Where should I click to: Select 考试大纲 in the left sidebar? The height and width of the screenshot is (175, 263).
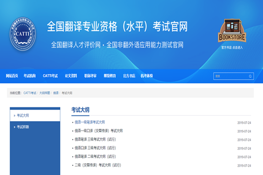pyautogui.click(x=35, y=115)
